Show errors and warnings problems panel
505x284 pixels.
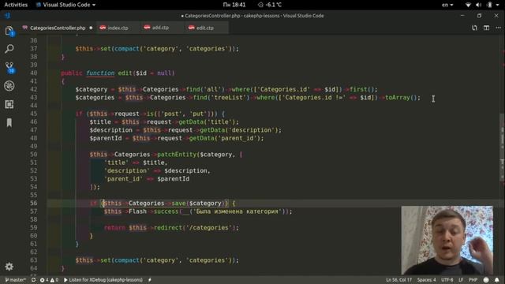tap(49, 280)
